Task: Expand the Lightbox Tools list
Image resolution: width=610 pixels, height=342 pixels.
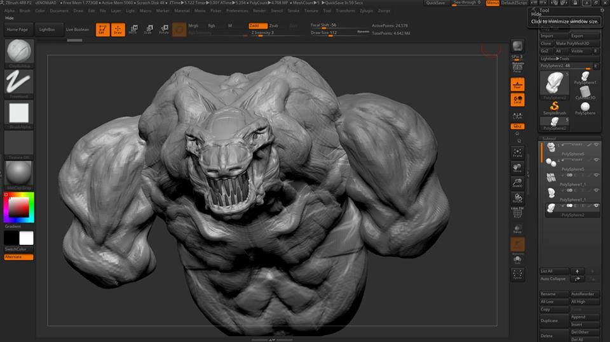Action: [555, 58]
